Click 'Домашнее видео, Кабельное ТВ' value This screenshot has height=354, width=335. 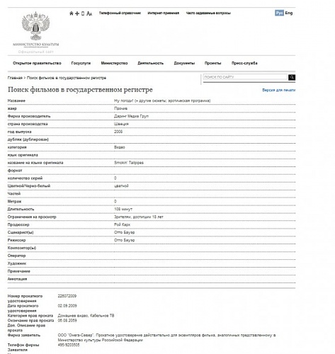[x=86, y=316]
